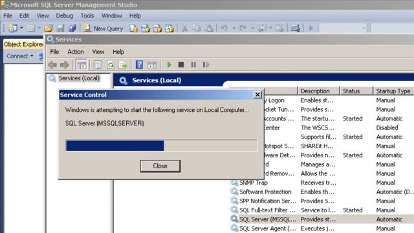Click the 'SHAREit H...' description cell
Image resolution: width=414 pixels, height=233 pixels.
tap(317, 146)
